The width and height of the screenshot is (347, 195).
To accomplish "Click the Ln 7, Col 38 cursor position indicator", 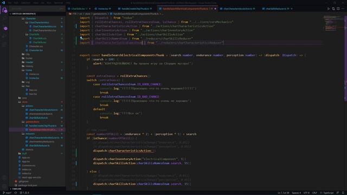I will (283, 193).
